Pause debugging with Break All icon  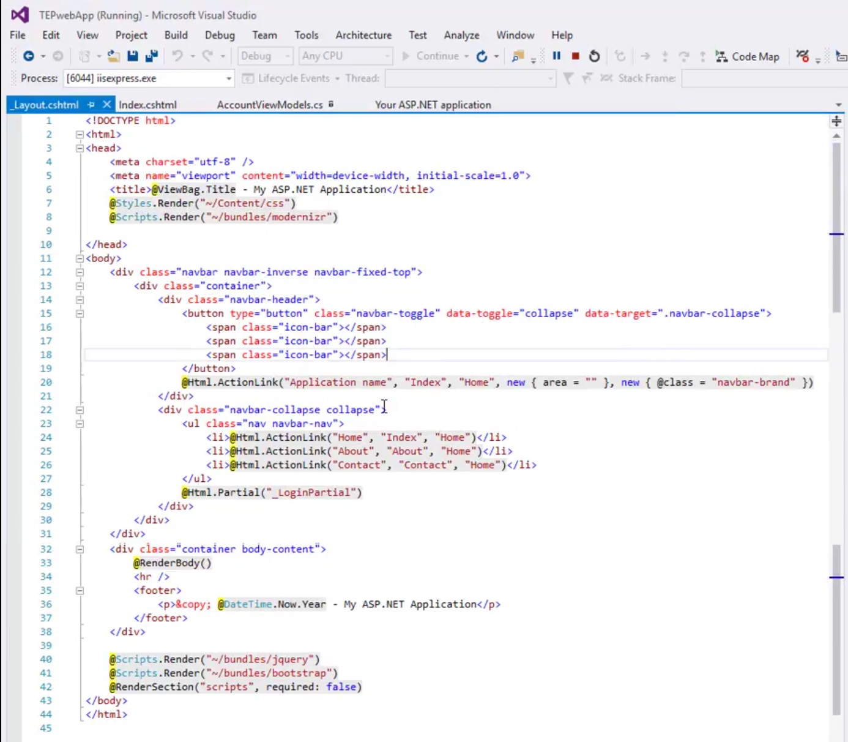click(x=557, y=56)
